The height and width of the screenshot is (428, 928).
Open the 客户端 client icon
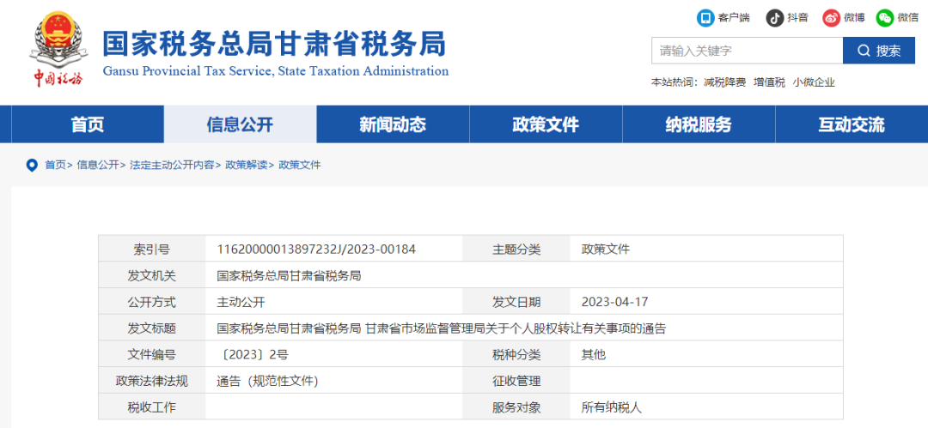point(705,18)
